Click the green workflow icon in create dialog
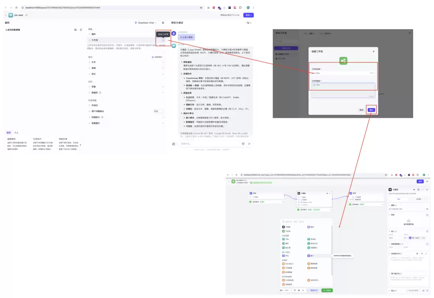Viewport: 434px width, 298px height. 343,60
